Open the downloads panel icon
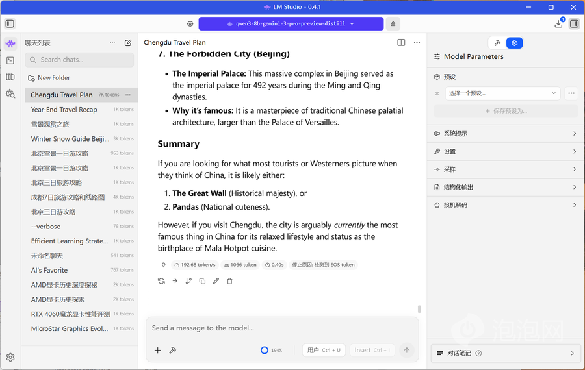The height and width of the screenshot is (370, 585). 558,23
